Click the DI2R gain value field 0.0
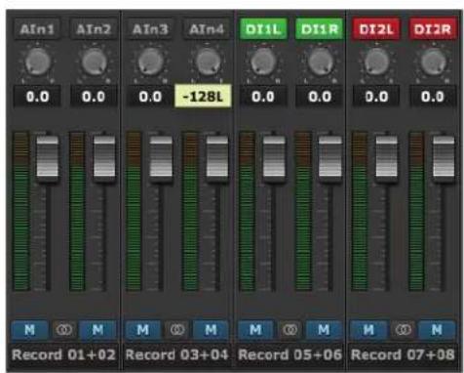The width and height of the screenshot is (464, 373). click(x=433, y=97)
